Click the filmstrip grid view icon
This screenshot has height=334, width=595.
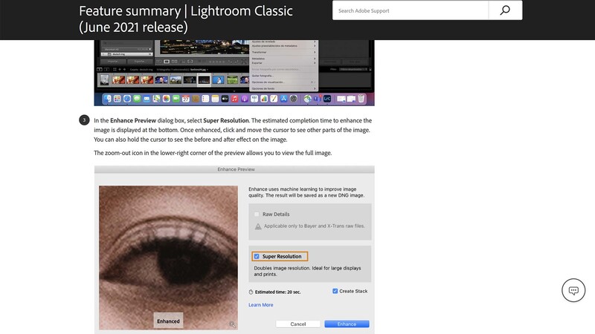115,69
